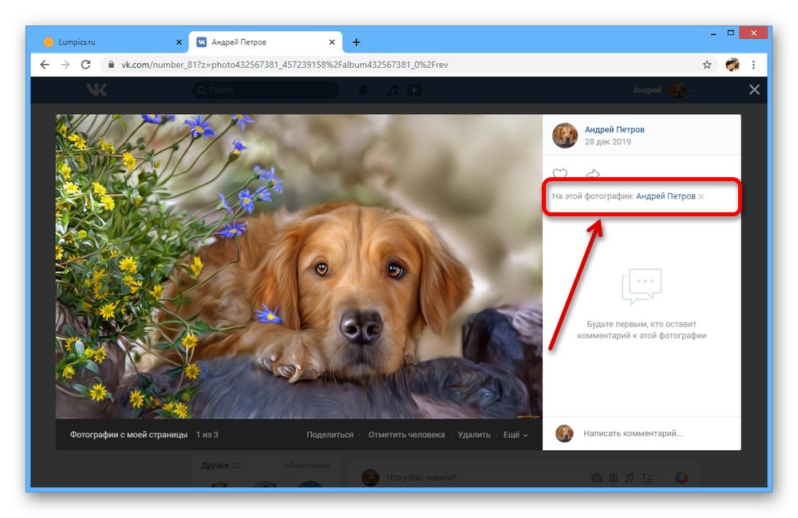Bookmark this page with the star icon
Image resolution: width=798 pixels, height=518 pixels.
click(707, 65)
